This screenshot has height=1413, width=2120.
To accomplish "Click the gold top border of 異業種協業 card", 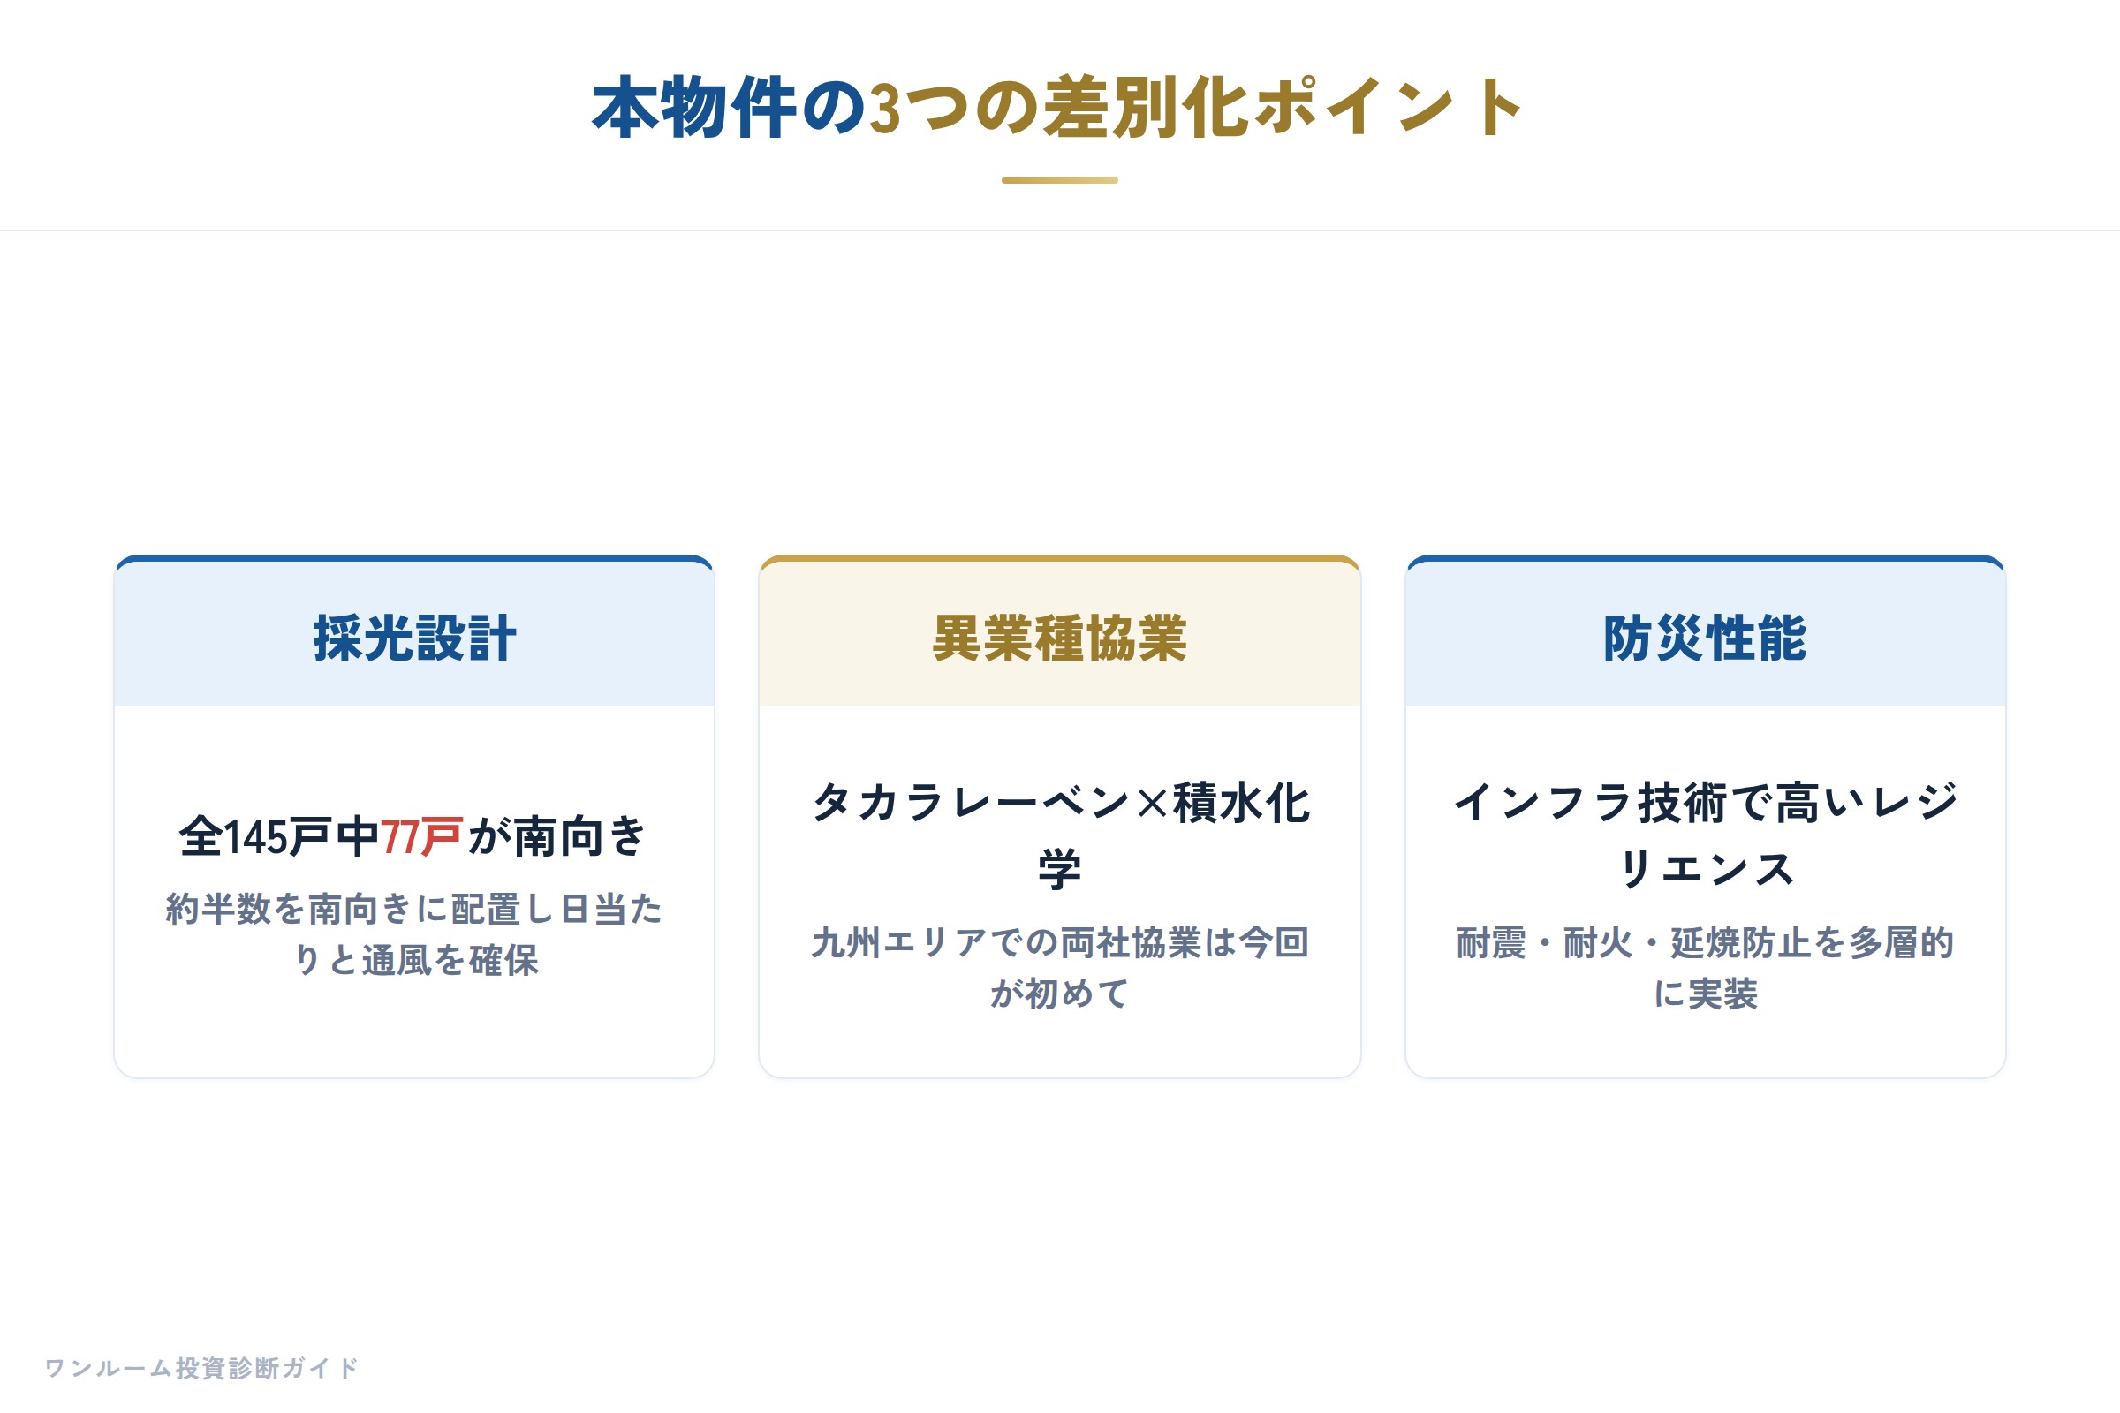I will click(x=1059, y=559).
